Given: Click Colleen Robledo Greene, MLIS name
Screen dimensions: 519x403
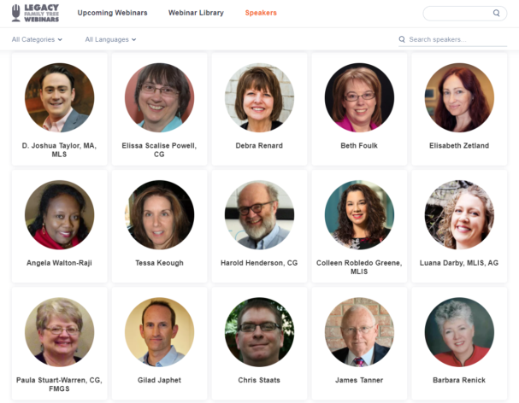Looking at the screenshot, I should (x=359, y=267).
